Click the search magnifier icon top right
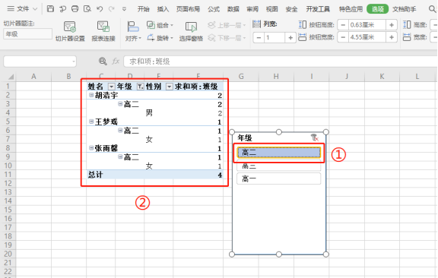The width and height of the screenshot is (438, 278). pos(433,9)
